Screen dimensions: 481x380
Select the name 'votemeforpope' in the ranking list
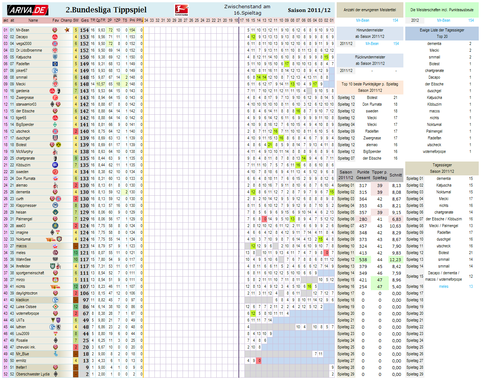(x=27, y=313)
